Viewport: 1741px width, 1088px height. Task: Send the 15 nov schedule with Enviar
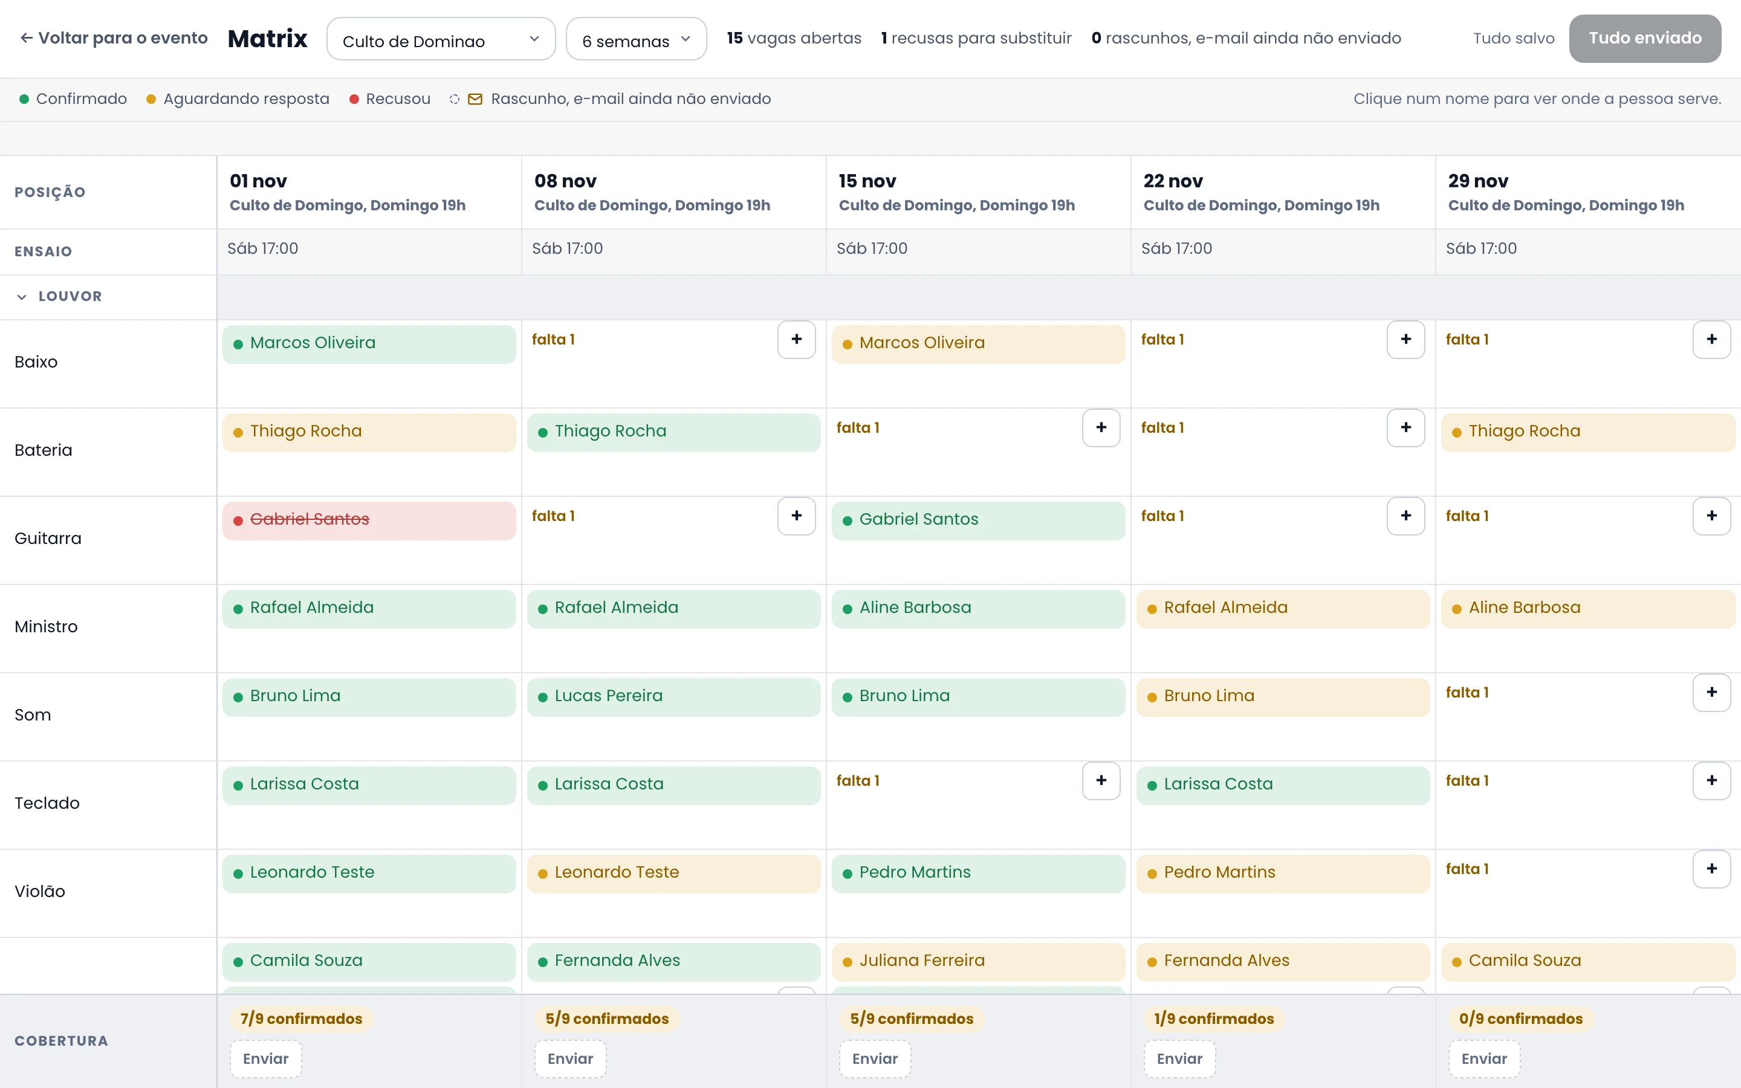[x=875, y=1058]
